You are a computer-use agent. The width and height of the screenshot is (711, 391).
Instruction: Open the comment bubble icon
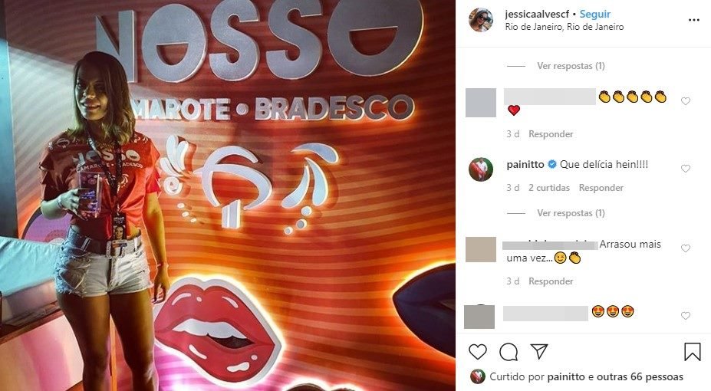[509, 352]
